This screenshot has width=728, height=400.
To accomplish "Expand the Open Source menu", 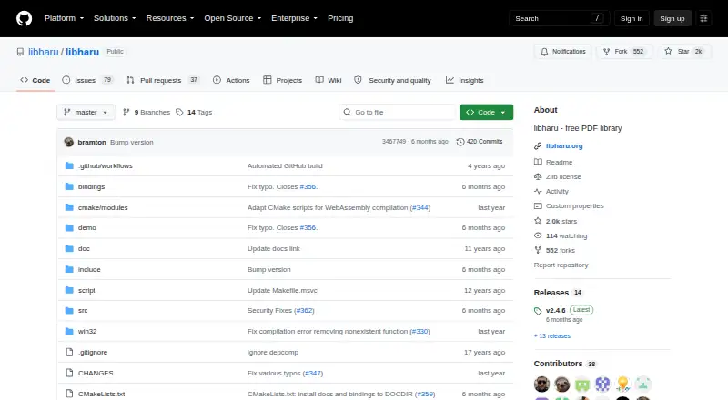I will 233,18.
